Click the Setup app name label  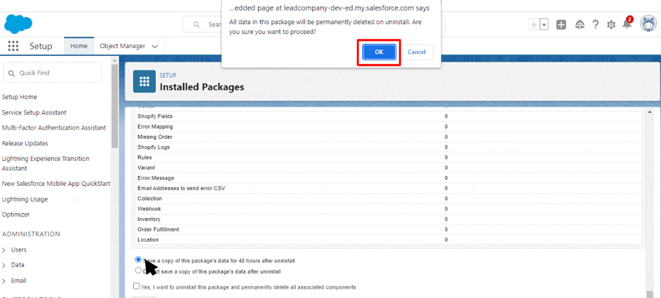pos(41,46)
